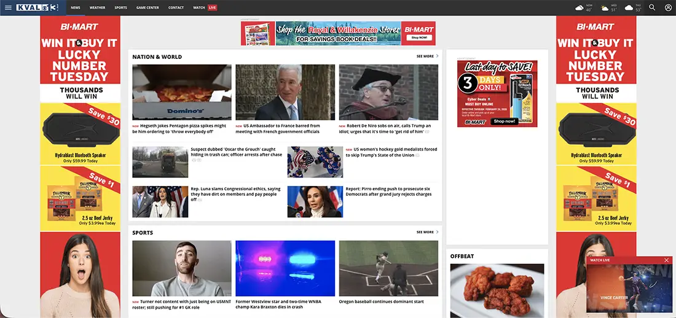Click the hockey team celebration thumbnail

click(315, 162)
